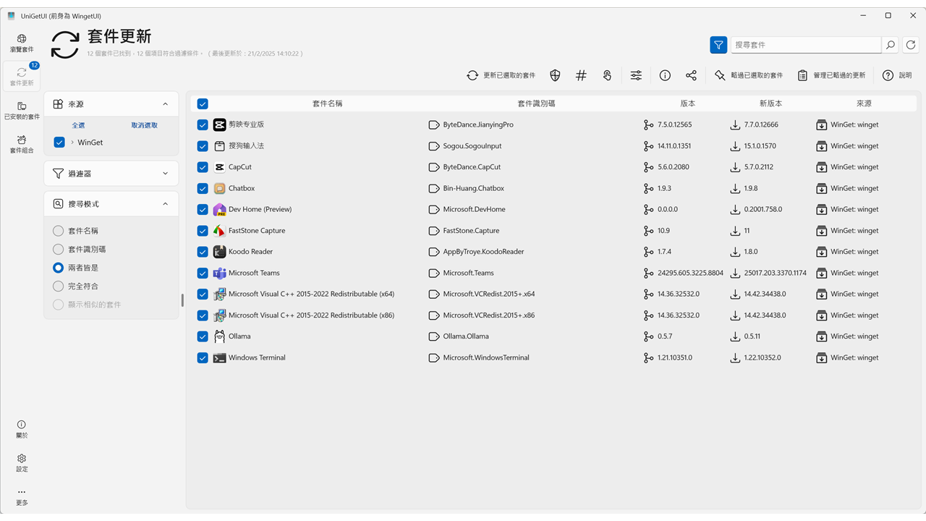This screenshot has width=926, height=521.
Task: Click the blue filter funnel button
Action: (x=718, y=45)
